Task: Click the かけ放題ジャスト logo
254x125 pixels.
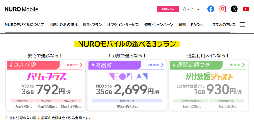Action: (210, 77)
